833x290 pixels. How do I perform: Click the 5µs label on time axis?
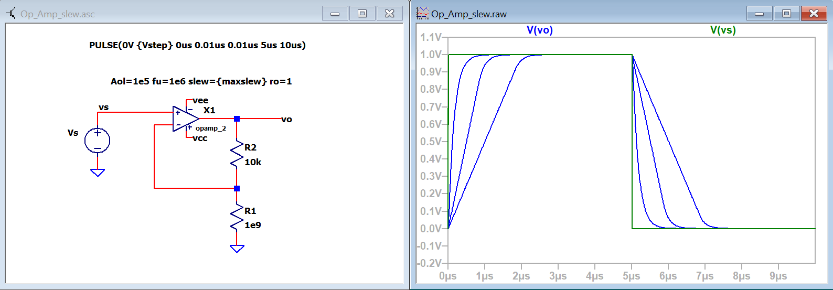coord(631,276)
